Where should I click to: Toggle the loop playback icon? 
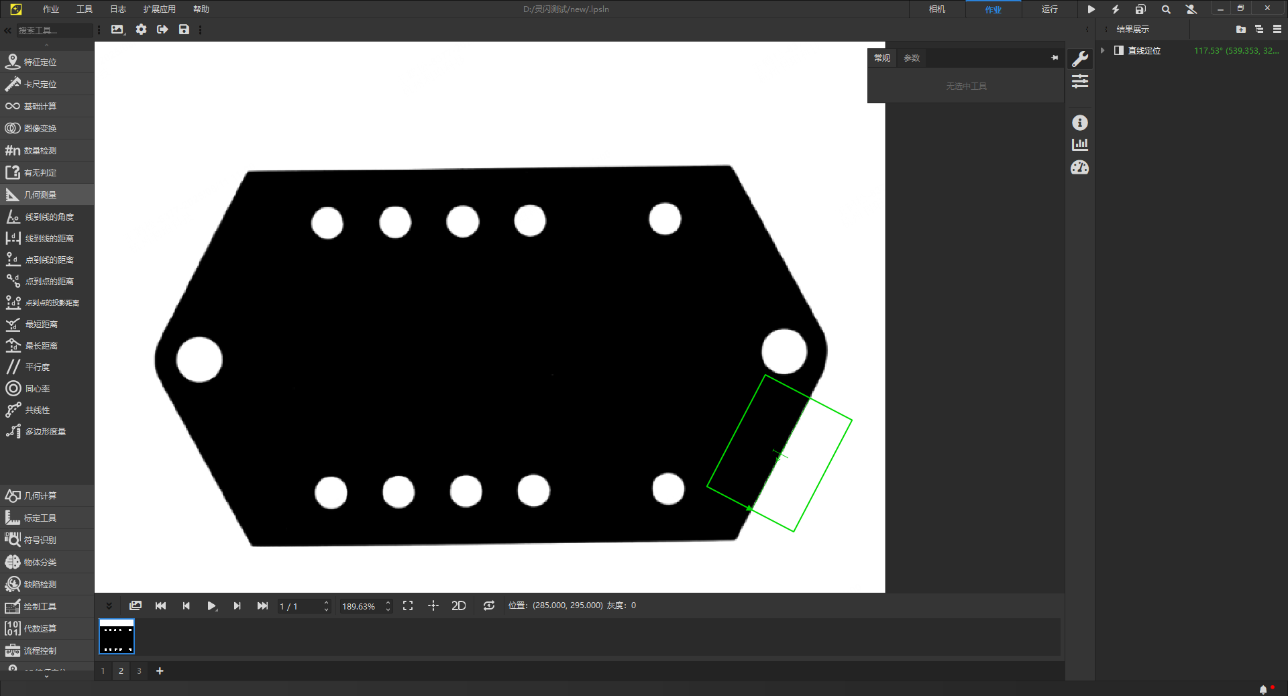[489, 606]
